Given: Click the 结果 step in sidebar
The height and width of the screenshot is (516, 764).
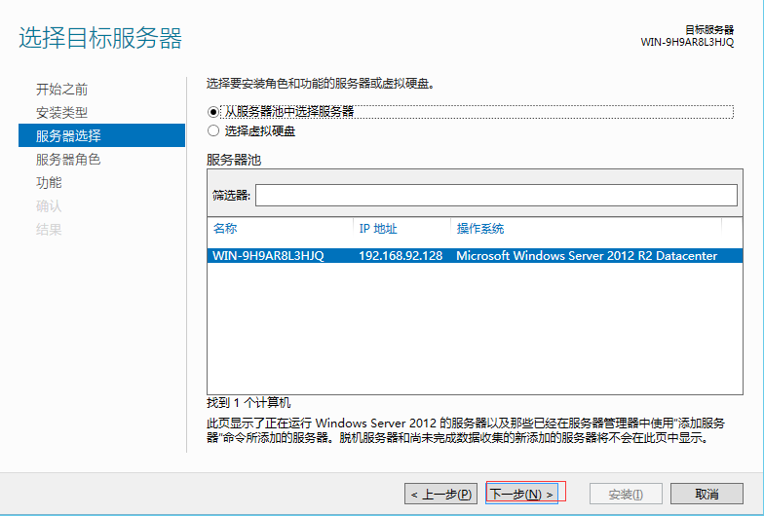Looking at the screenshot, I should tap(49, 230).
